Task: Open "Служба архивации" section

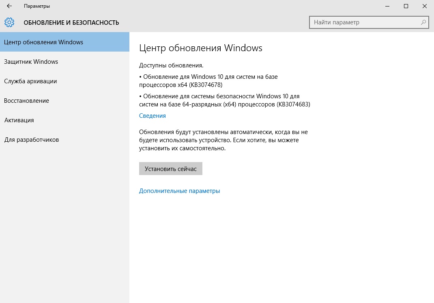Action: (x=64, y=81)
